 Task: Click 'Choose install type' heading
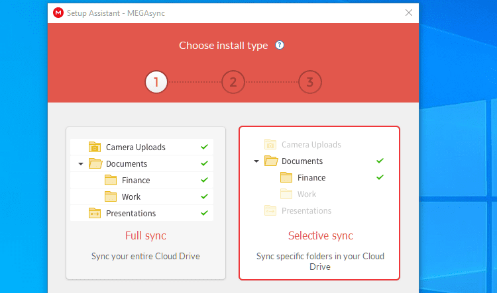pos(223,46)
